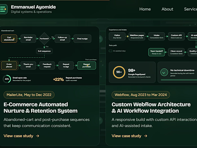Click the Feedback request flow node
This screenshot has width=197, height=148.
(47, 65)
